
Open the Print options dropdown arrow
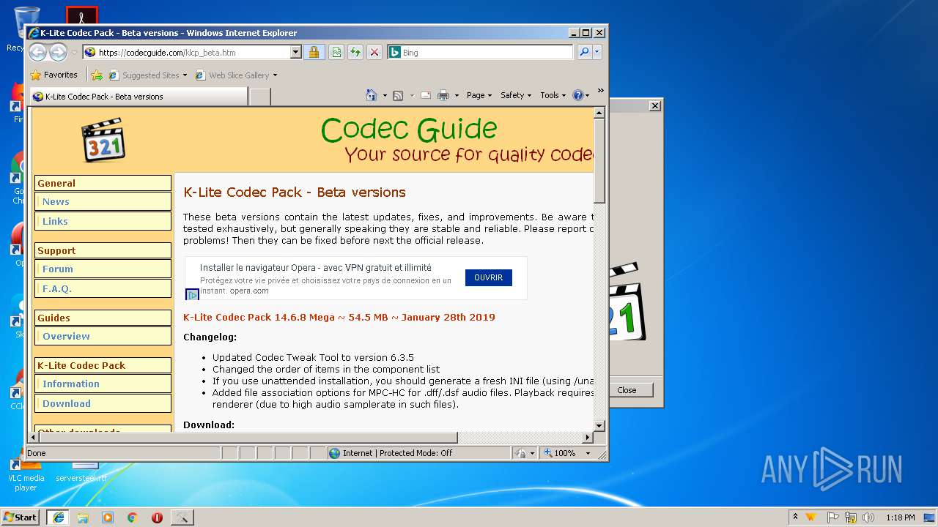point(457,95)
